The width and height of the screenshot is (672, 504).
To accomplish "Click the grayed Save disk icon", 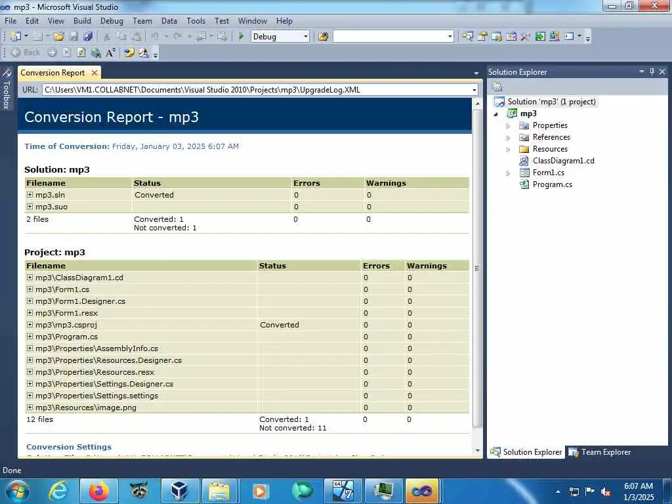I will pyautogui.click(x=73, y=37).
